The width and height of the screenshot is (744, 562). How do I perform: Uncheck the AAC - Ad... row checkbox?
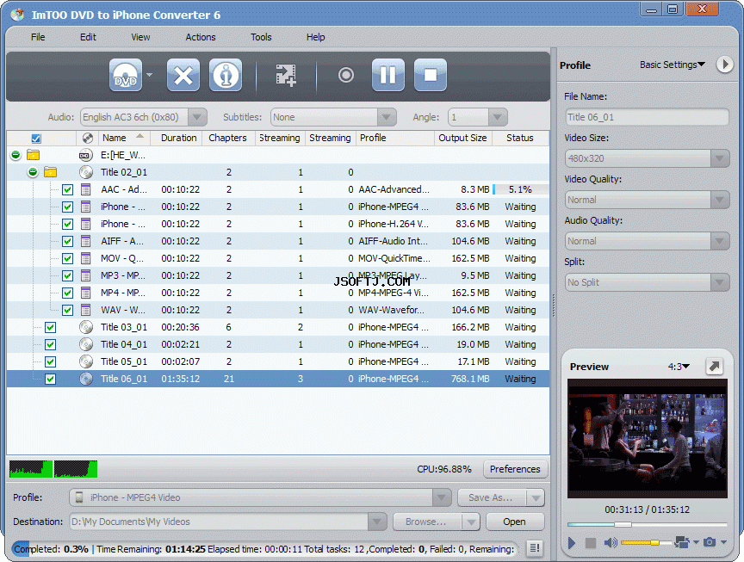(68, 189)
